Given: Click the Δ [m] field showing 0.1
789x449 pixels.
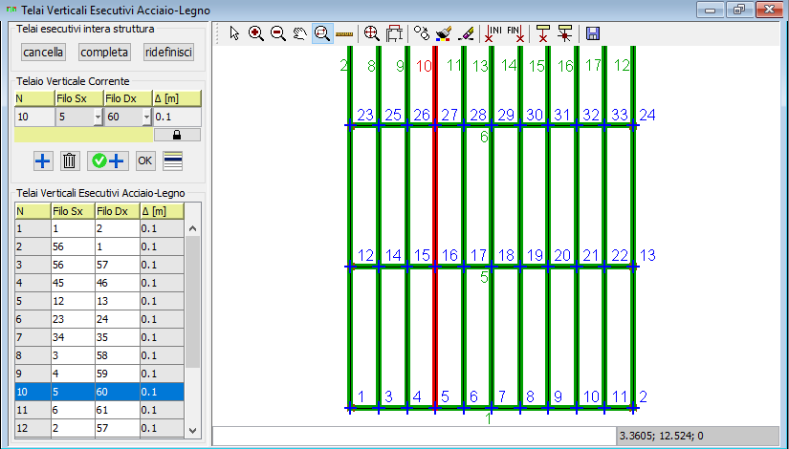Looking at the screenshot, I should (x=177, y=118).
